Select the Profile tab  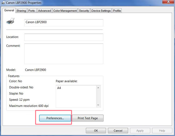pyautogui.click(x=117, y=11)
